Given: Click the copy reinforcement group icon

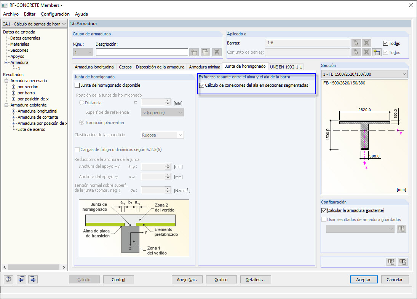Looking at the screenshot, I should click(206, 52).
